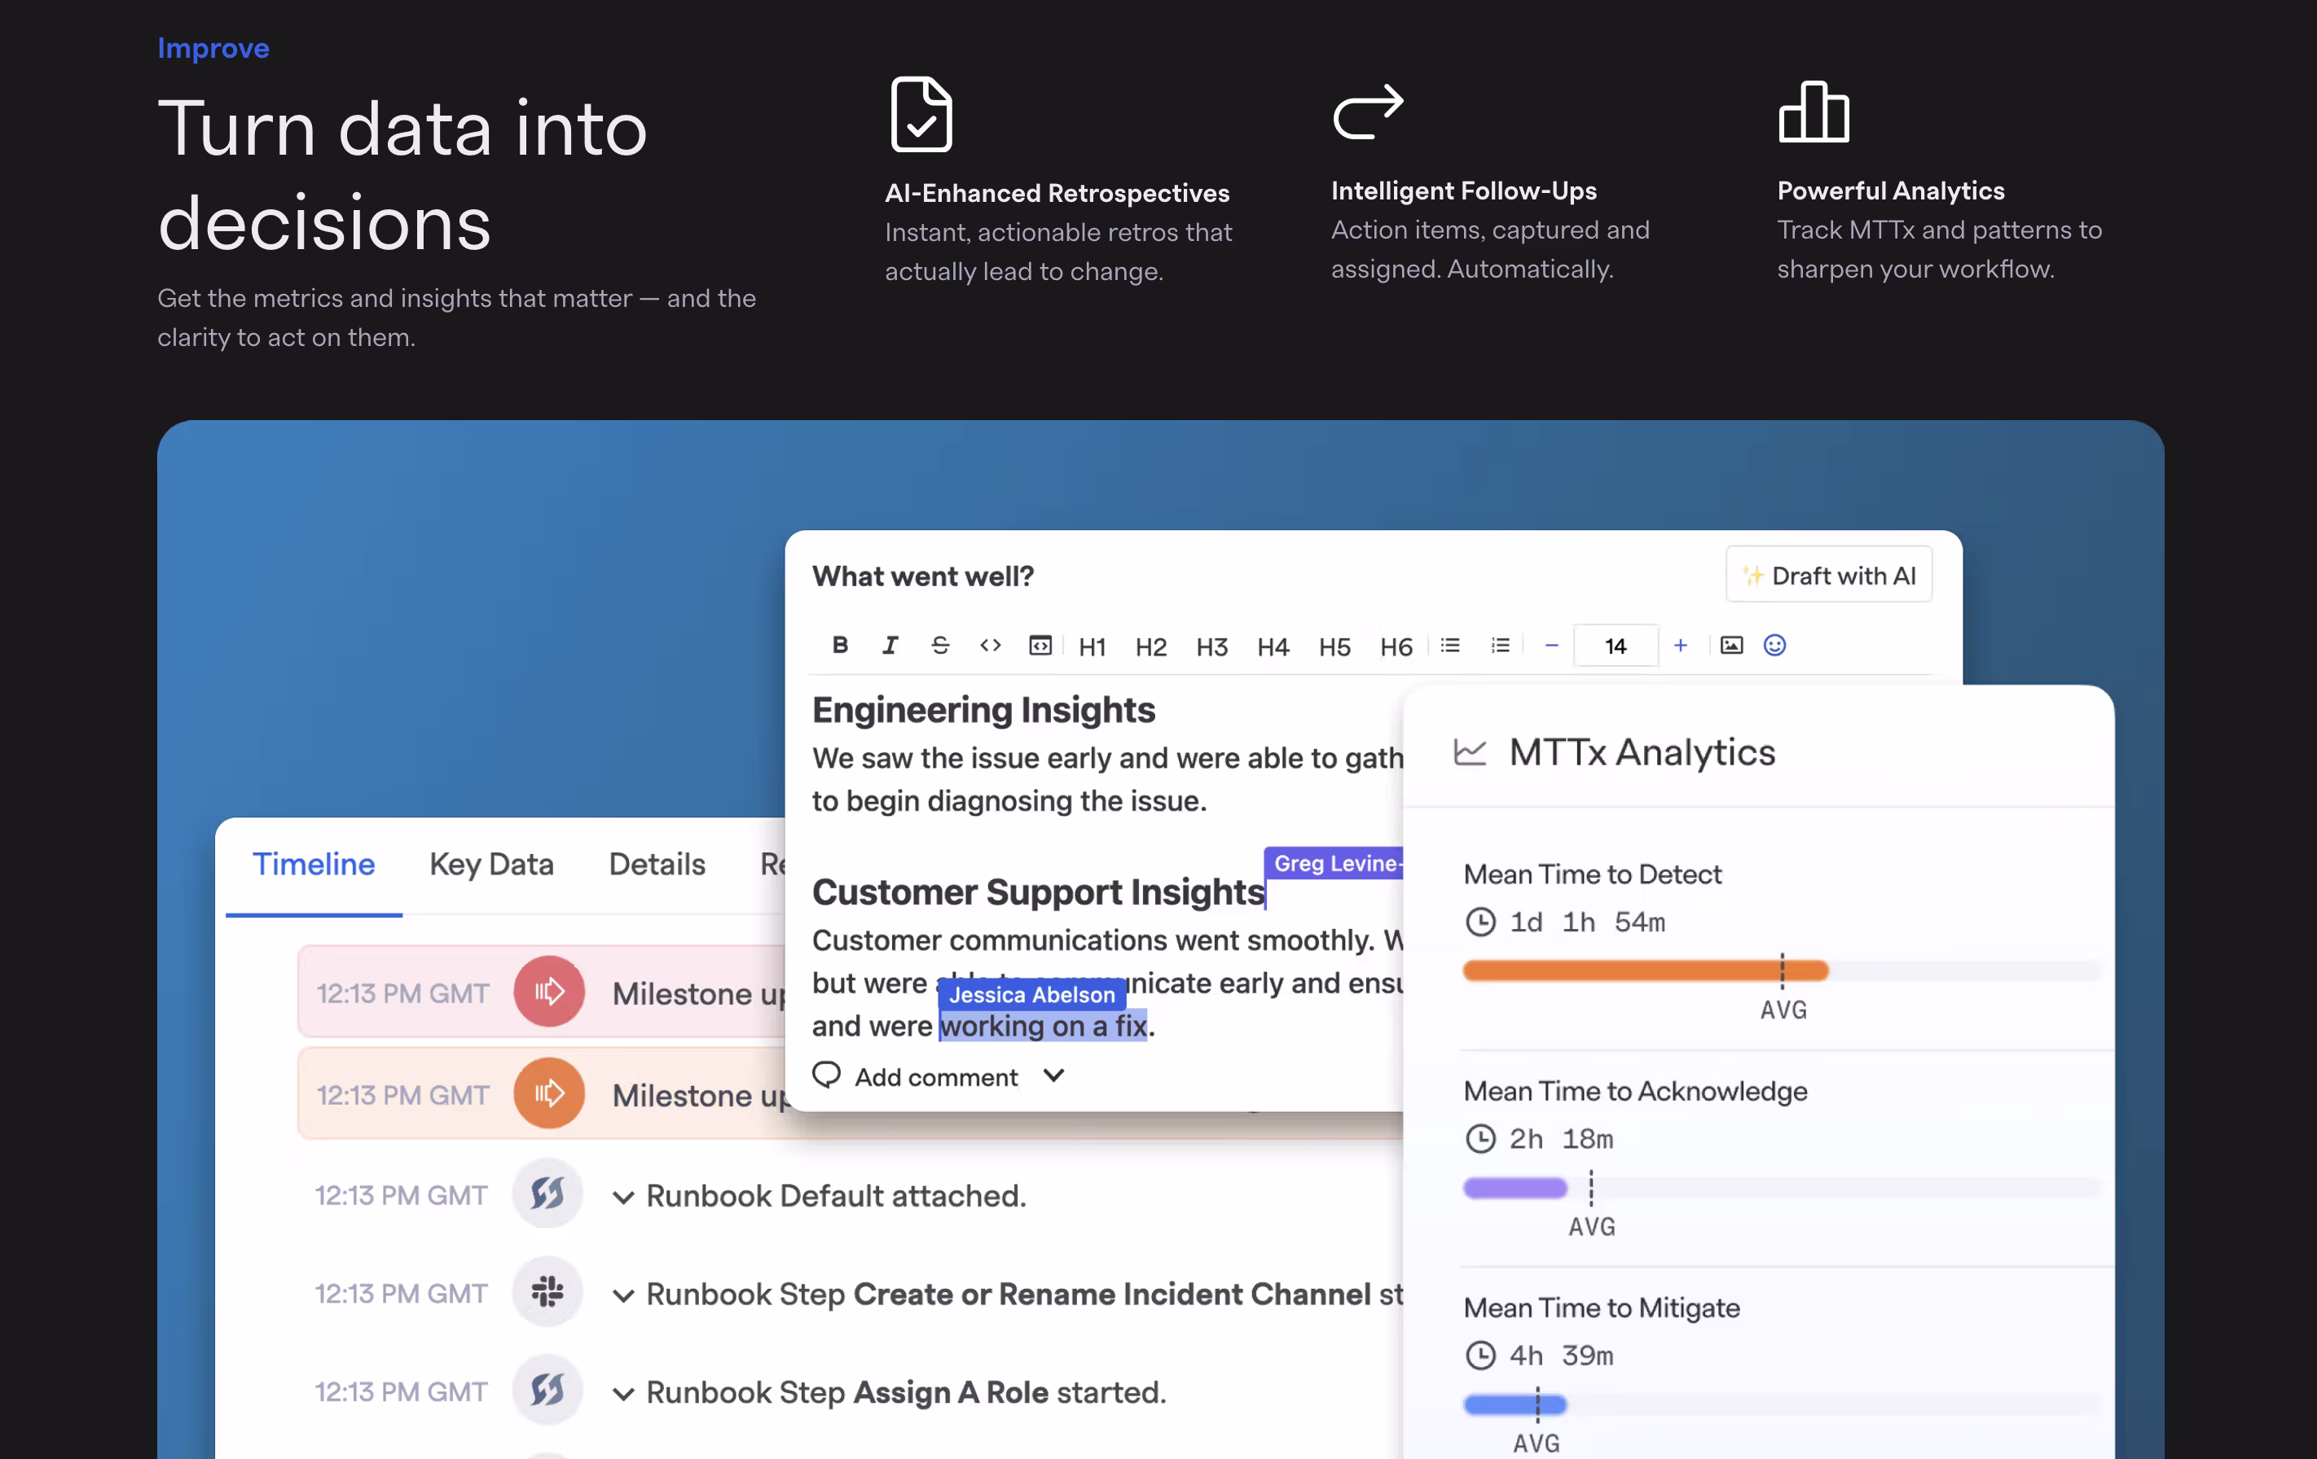
Task: Create a numbered list
Action: pos(1500,646)
